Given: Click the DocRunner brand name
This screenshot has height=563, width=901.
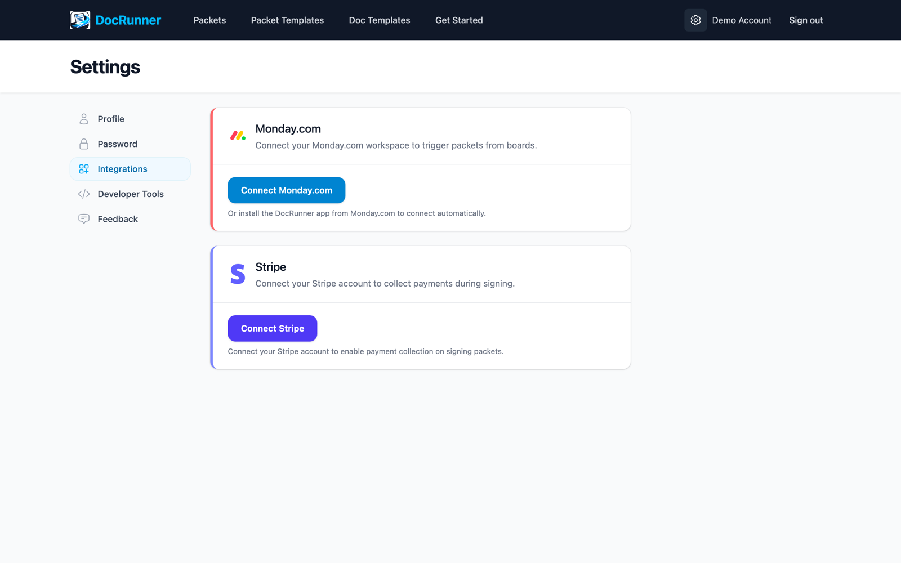Looking at the screenshot, I should [128, 20].
